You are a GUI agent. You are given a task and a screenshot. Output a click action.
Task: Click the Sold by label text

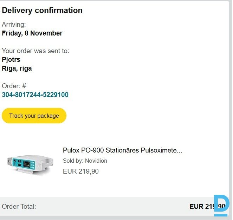[x=73, y=161]
